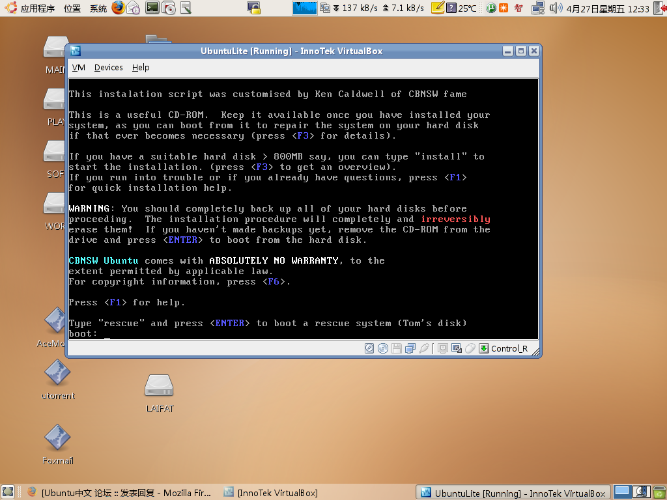The height and width of the screenshot is (500, 667).
Task: Click the network connection tray icon
Action: point(538,8)
